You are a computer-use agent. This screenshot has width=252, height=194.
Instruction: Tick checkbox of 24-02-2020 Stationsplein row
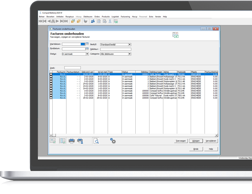coord(51,88)
